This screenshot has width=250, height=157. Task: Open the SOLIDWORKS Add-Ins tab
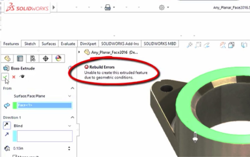(120, 44)
